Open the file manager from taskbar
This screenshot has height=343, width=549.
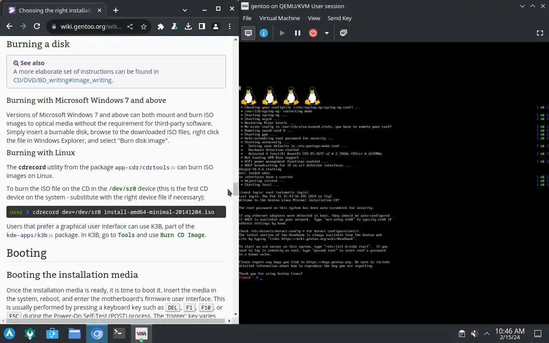(75, 334)
